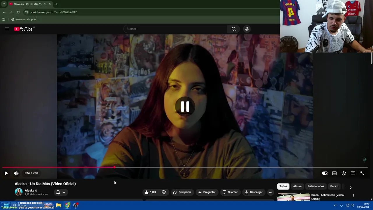The image size is (373, 210).
Task: Go to the YouTube home logo
Action: click(23, 29)
